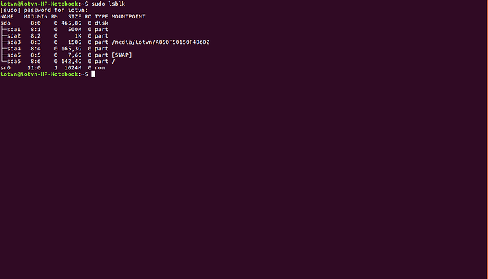Viewport: 488px width, 279px height.
Task: Click the sda3 partition entry
Action: pos(105,42)
